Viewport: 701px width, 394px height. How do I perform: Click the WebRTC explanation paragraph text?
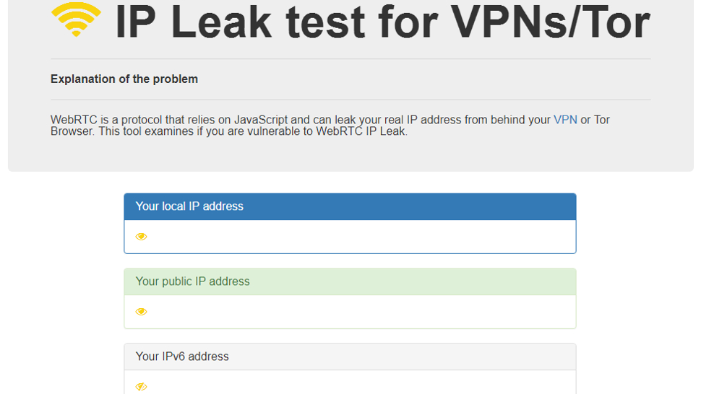pos(330,126)
